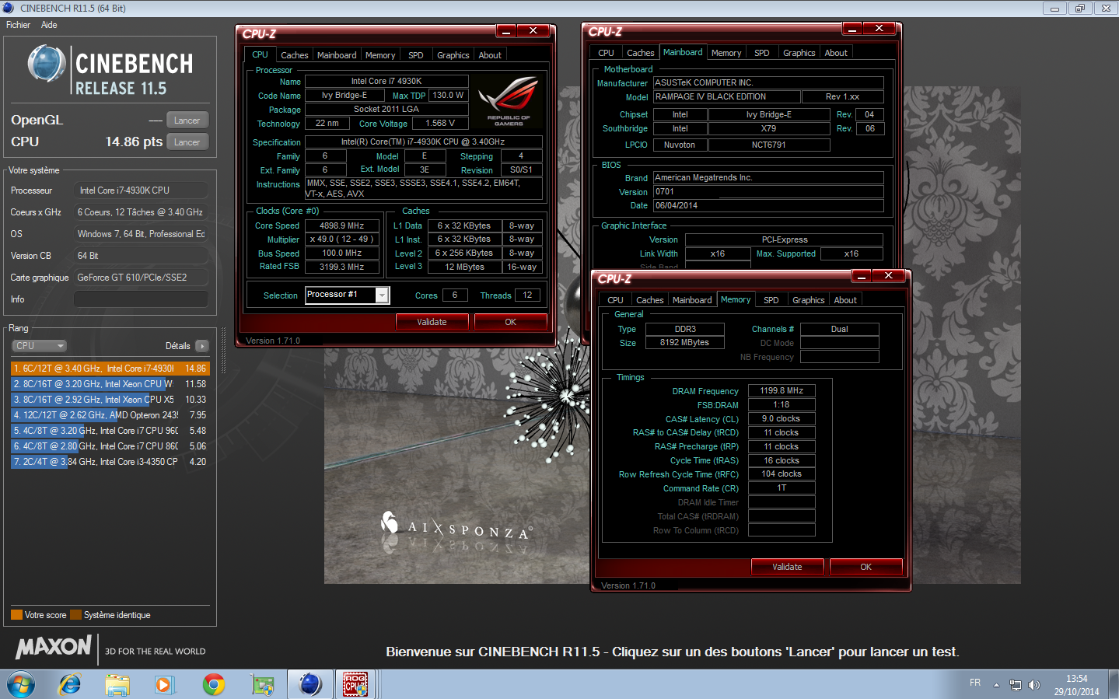Click the ROG Republic of Gamers logo
This screenshot has width=1119, height=699.
(x=509, y=101)
